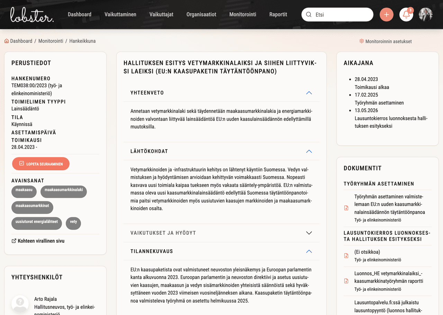Click the document icon for Työryhmän asettaminen valmistelemaan
Screen dimensions: 443x315
[x=346, y=208]
